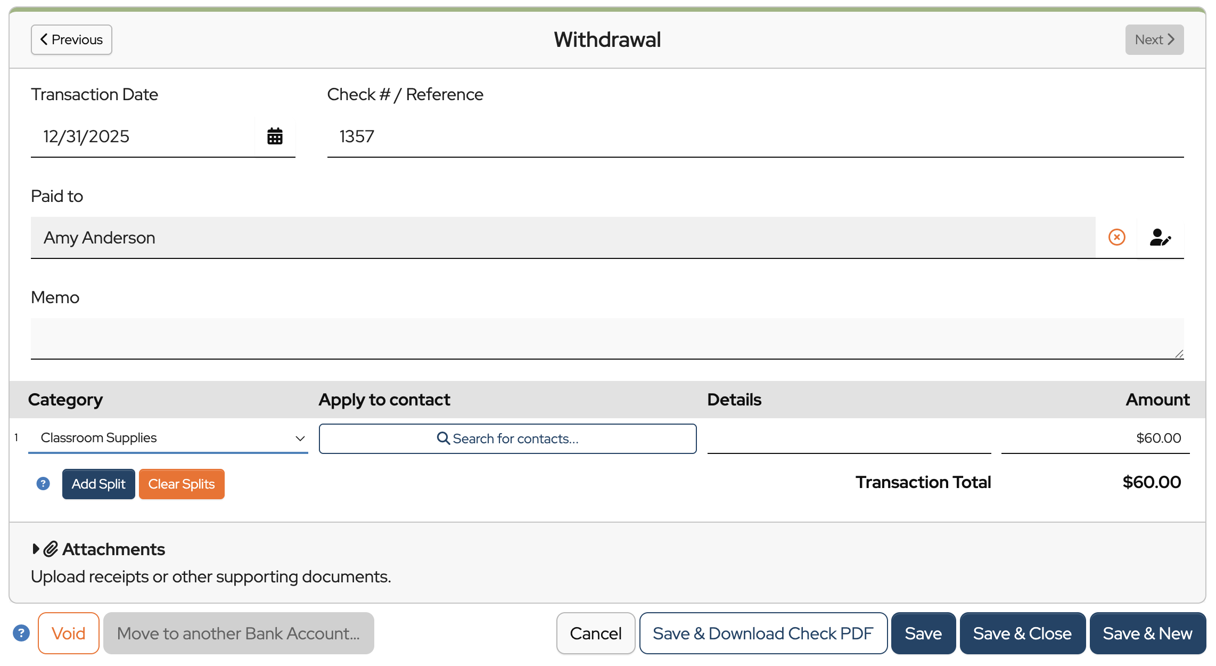
Task: Click the help icon beside Add Split
Action: coord(43,484)
